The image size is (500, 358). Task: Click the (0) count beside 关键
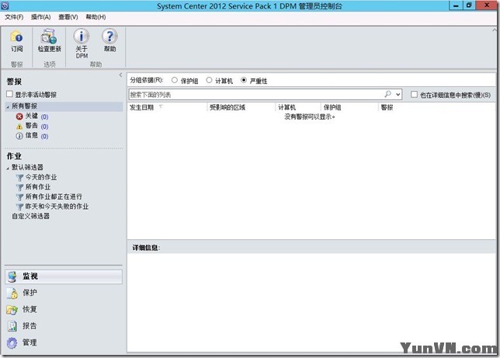click(45, 116)
